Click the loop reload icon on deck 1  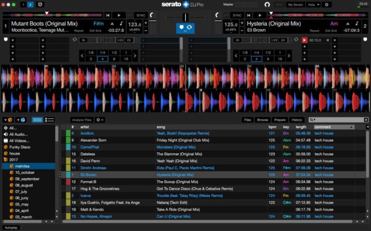[x=75, y=40]
